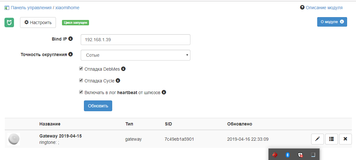Click info icon next to Отладка DebMes
The height and width of the screenshot is (160, 356).
point(123,68)
